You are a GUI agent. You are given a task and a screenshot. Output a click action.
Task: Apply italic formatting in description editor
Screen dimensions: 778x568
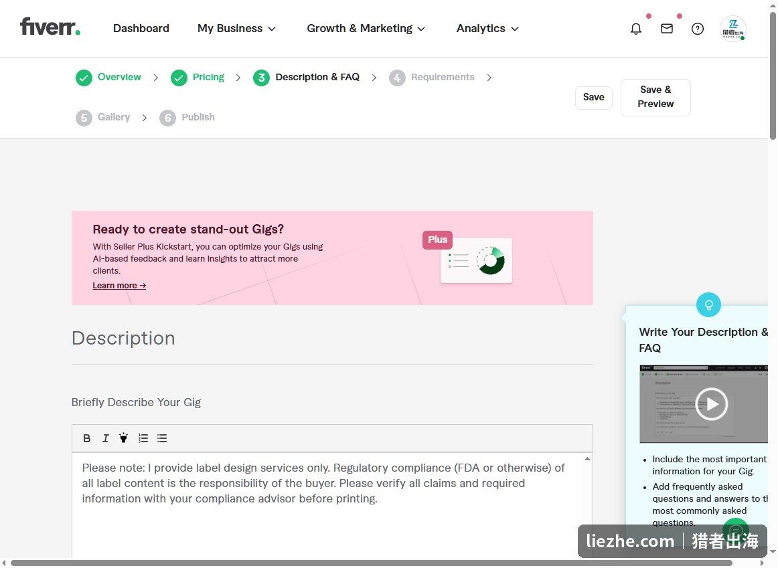click(105, 438)
